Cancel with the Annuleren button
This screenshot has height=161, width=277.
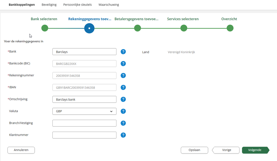21,150
